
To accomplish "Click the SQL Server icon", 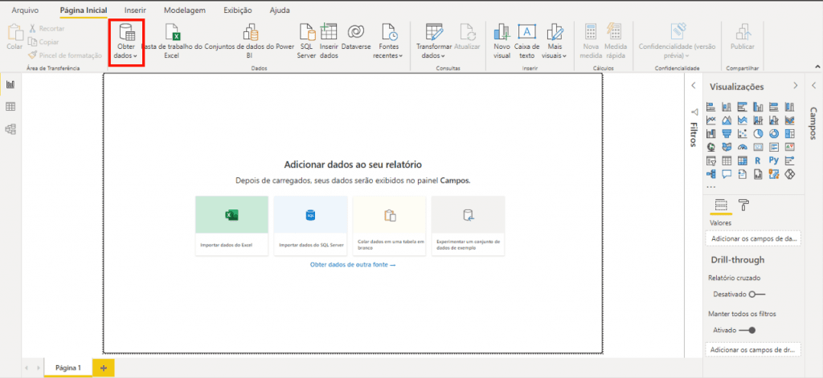I will point(306,32).
